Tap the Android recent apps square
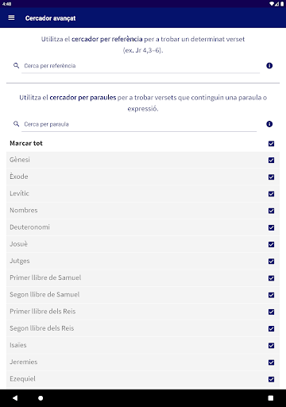The height and width of the screenshot is (407, 286). (x=271, y=398)
